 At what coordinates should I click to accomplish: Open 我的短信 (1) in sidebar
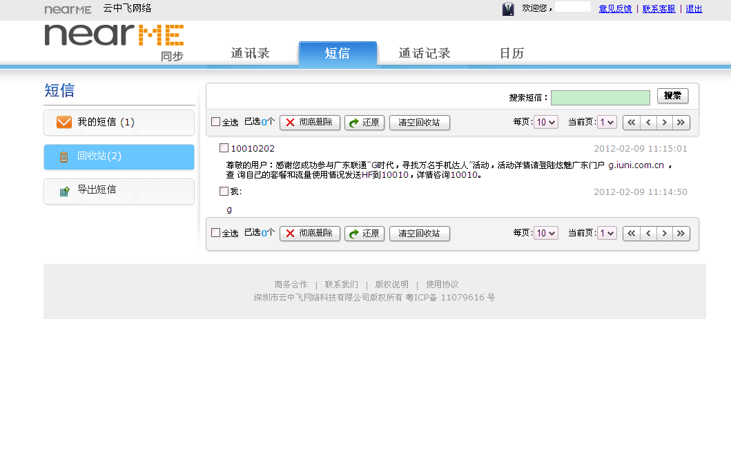point(119,123)
